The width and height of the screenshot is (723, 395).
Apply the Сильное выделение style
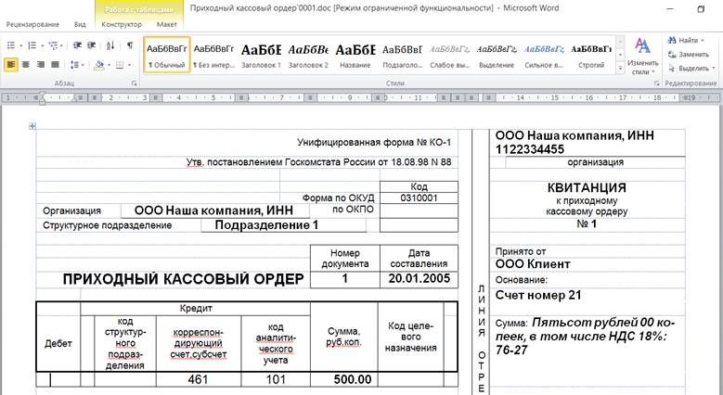click(544, 55)
